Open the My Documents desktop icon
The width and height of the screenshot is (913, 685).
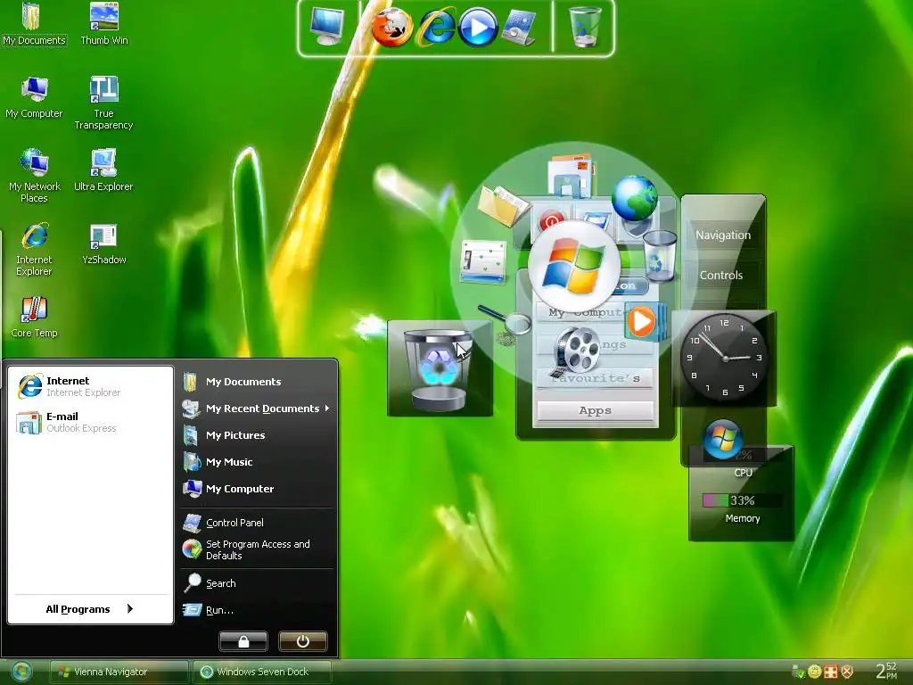tap(34, 24)
